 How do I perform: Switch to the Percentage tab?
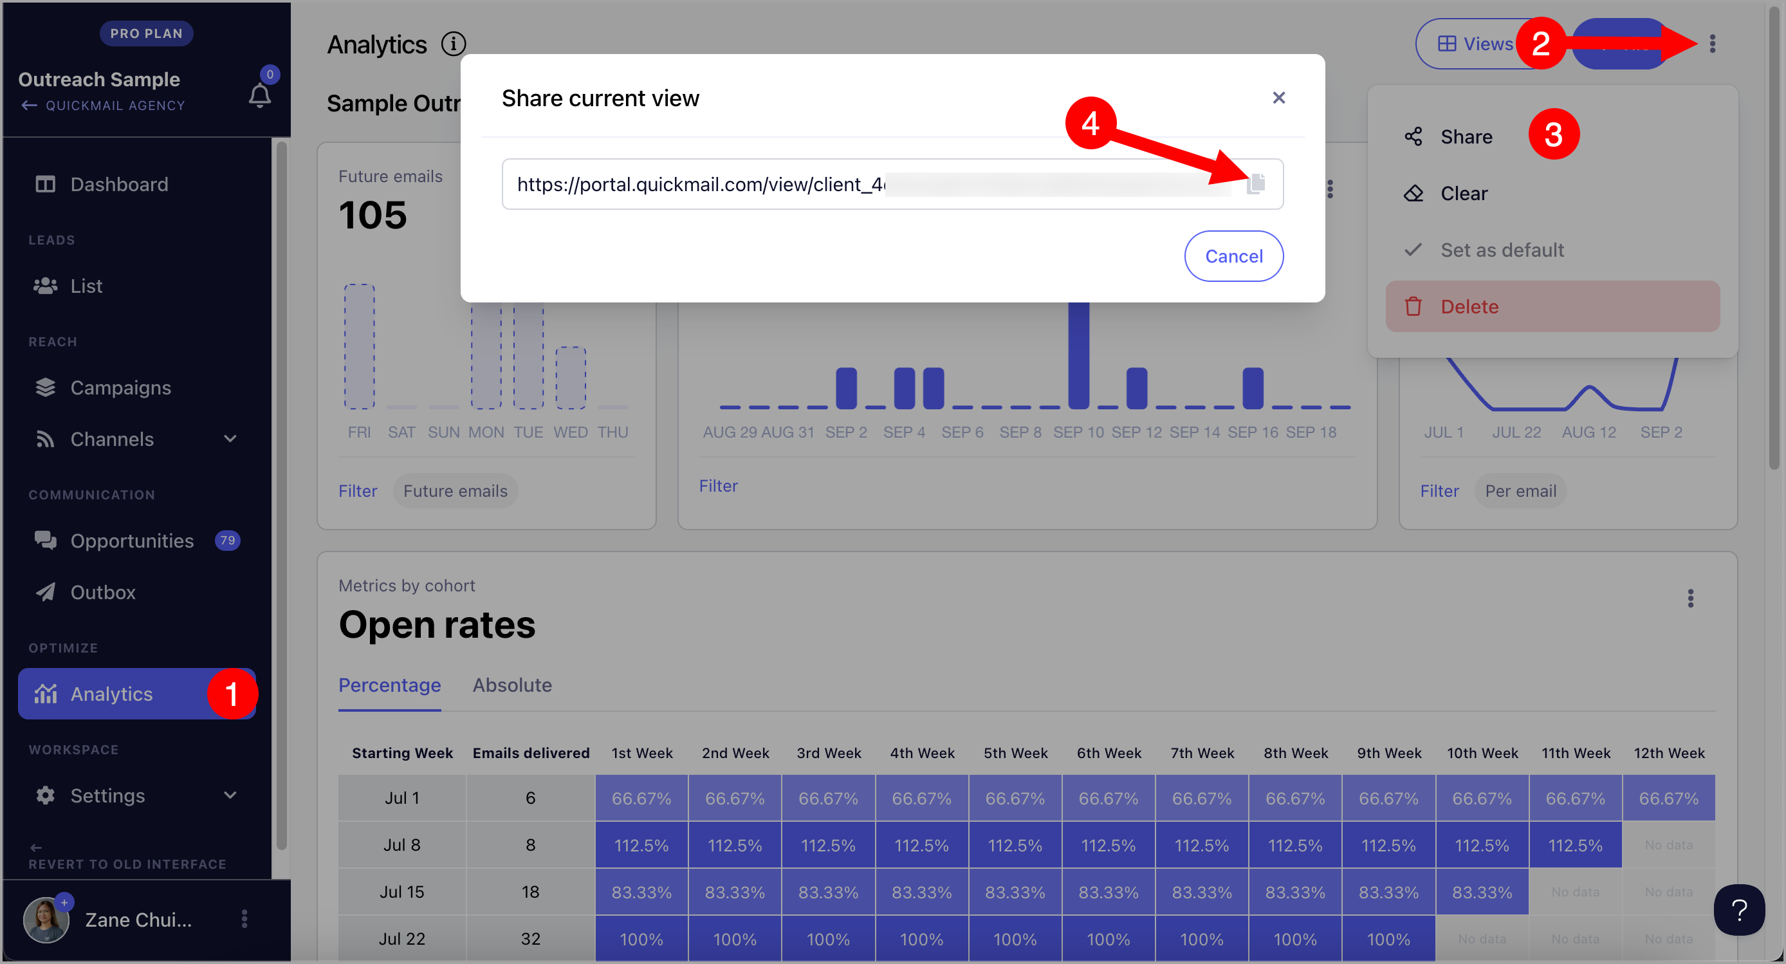point(390,685)
